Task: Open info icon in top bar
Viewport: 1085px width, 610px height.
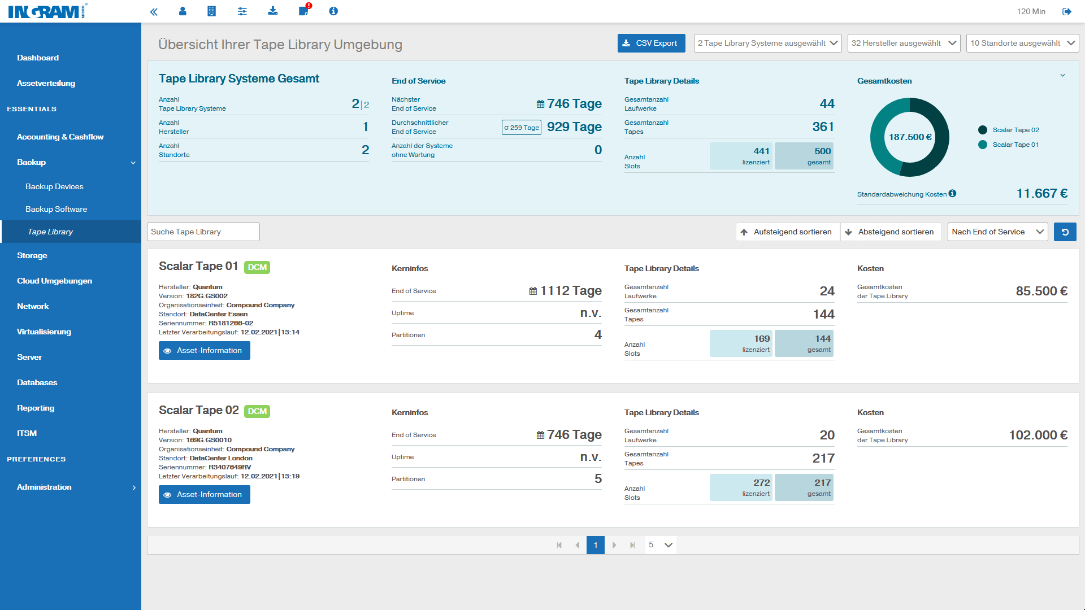Action: click(333, 11)
